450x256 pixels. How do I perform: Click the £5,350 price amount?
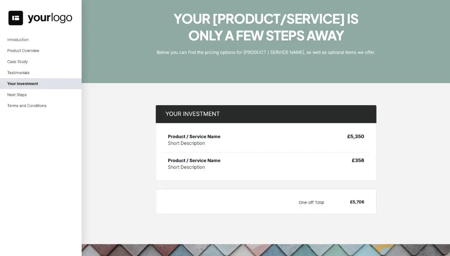click(355, 136)
